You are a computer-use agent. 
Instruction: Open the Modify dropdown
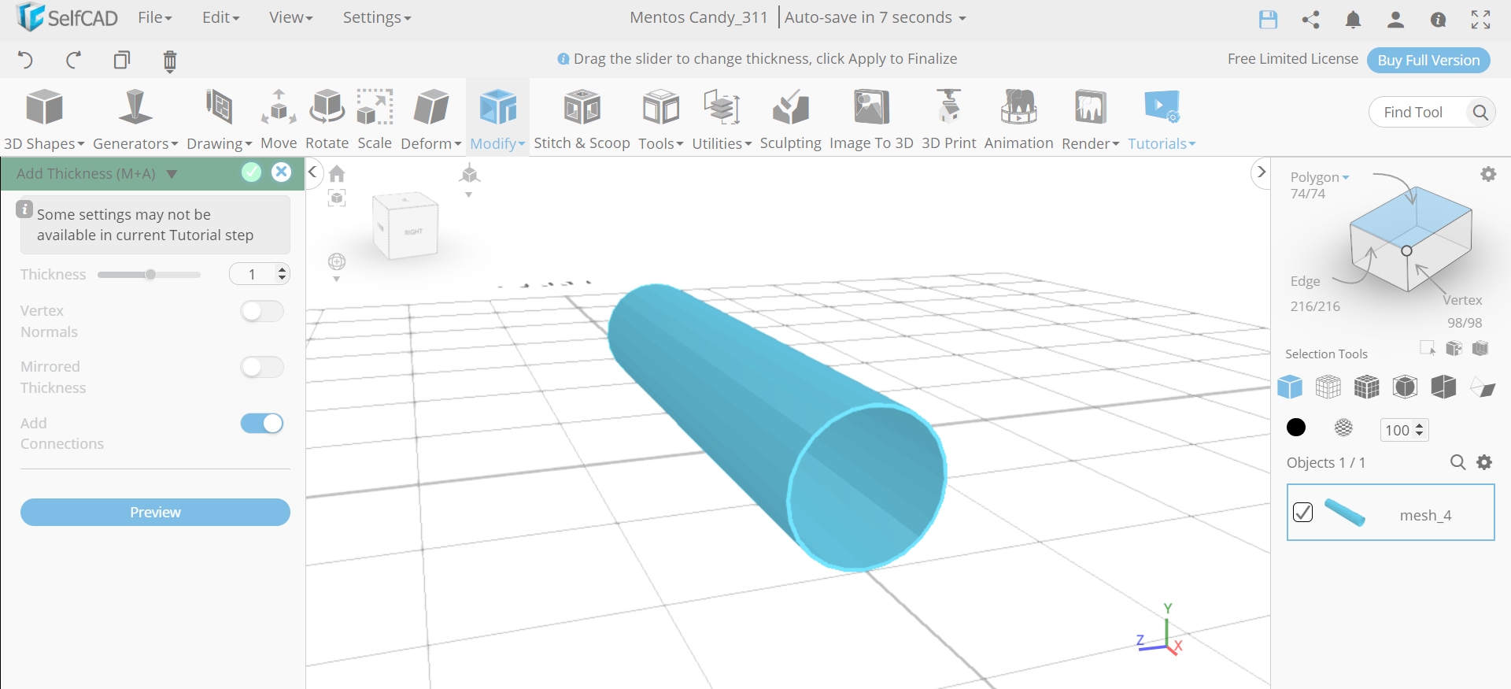point(497,120)
